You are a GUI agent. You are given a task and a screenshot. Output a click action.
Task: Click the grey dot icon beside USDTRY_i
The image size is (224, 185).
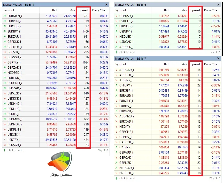tap(5, 140)
